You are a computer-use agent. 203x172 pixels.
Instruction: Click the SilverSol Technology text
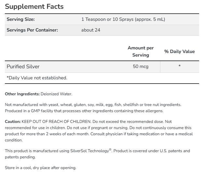[89, 151]
